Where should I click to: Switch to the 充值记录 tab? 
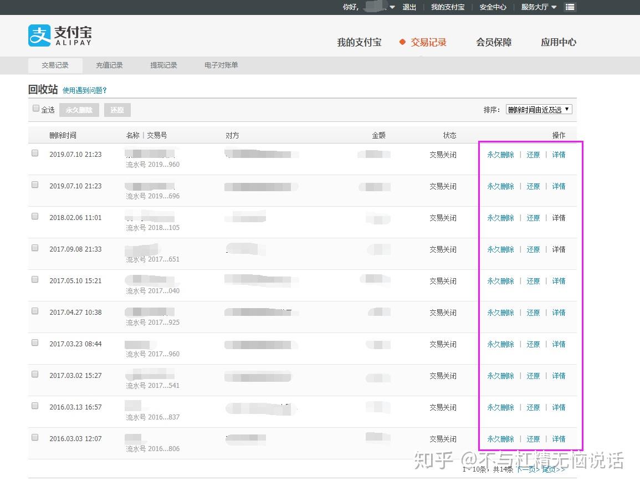click(x=109, y=65)
